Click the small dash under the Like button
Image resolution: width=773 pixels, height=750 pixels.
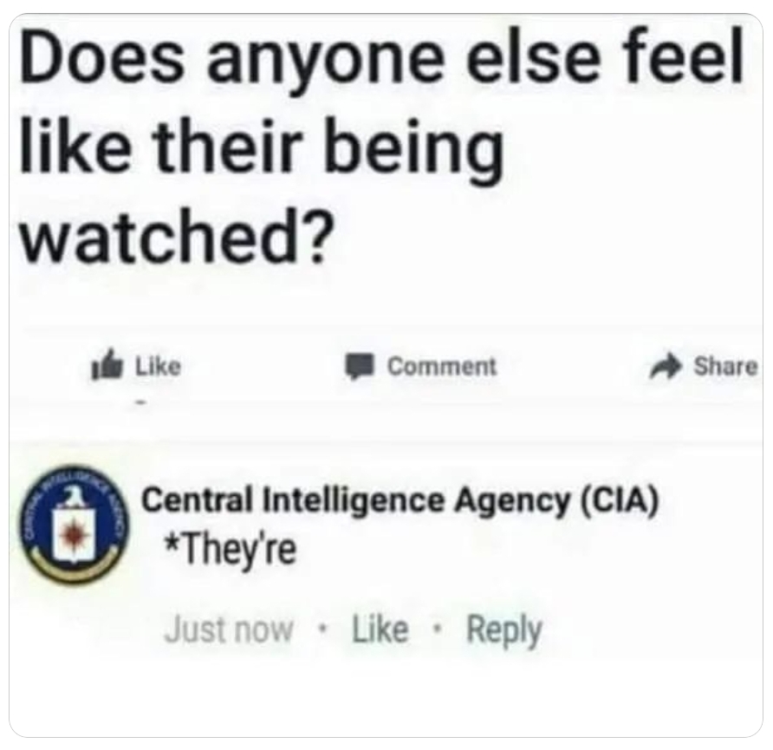pos(141,403)
